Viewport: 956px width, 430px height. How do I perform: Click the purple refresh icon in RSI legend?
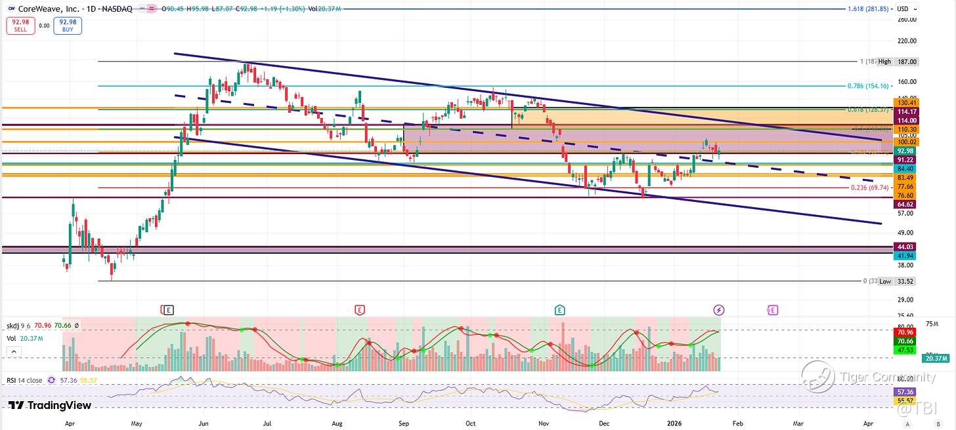51,380
